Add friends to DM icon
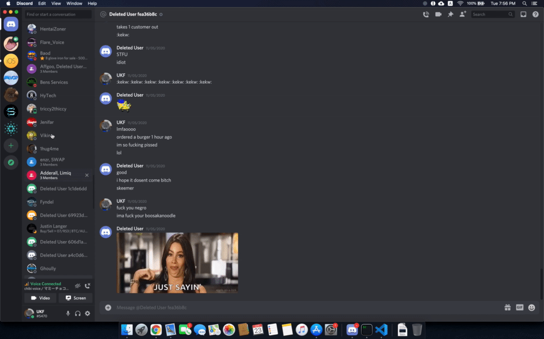This screenshot has height=339, width=544. coord(462,14)
